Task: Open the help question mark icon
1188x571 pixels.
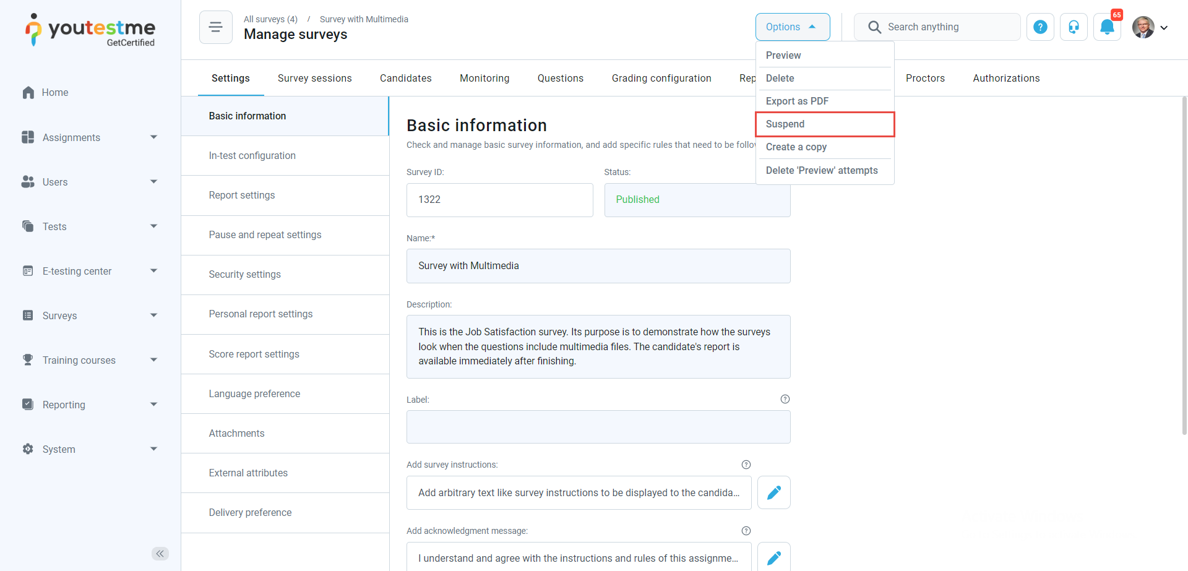Action: (x=1040, y=27)
